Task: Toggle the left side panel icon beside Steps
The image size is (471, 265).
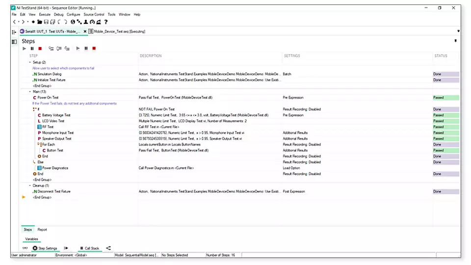Action: coord(14,42)
